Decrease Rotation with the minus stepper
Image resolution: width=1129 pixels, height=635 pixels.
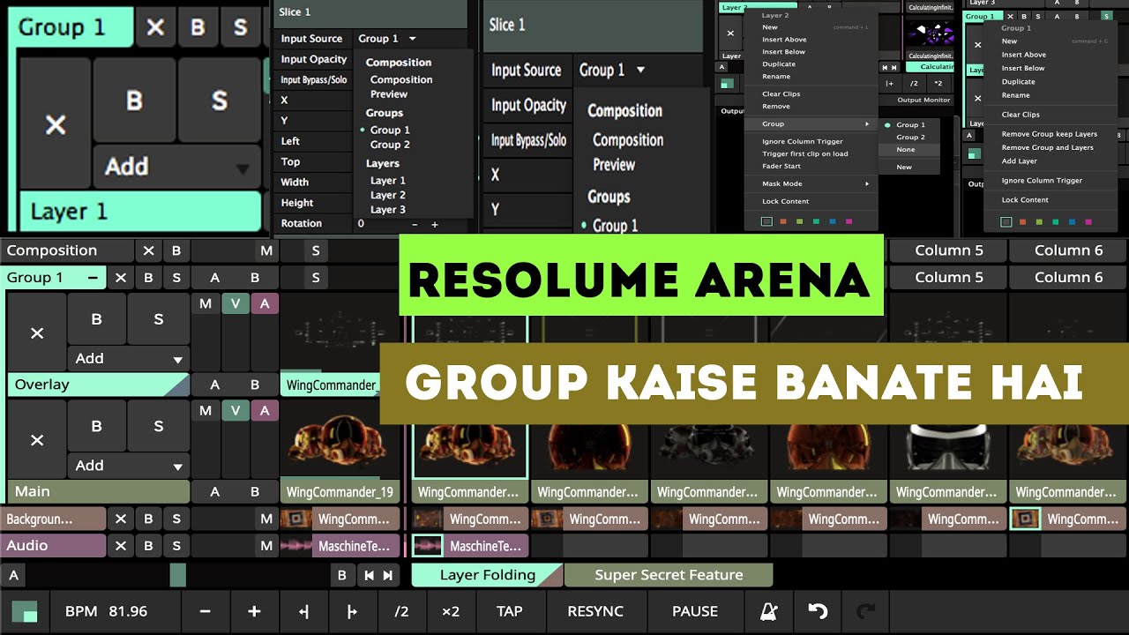pos(415,224)
